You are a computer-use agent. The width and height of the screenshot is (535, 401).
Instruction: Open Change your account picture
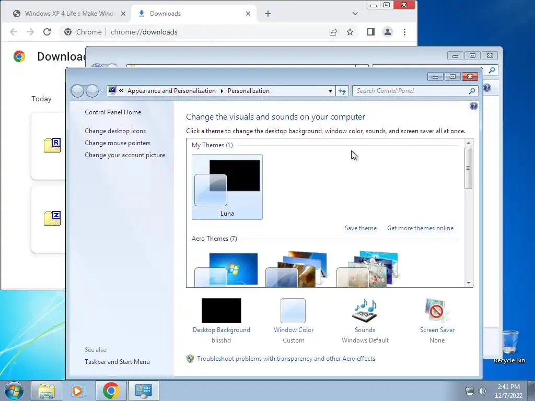125,155
